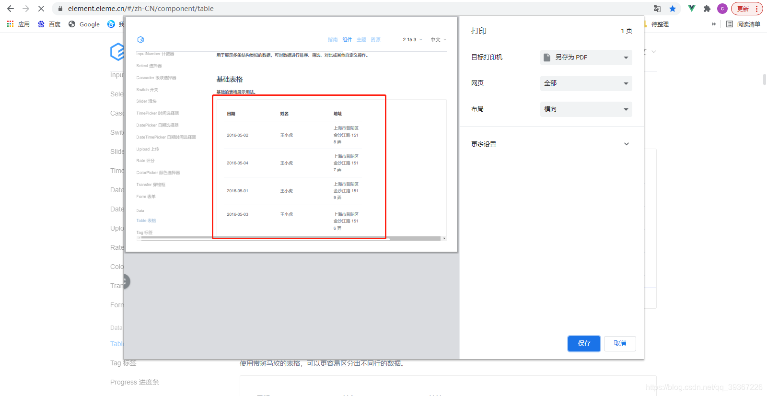Open the 百度 bookmark
This screenshot has width=767, height=396.
(49, 24)
